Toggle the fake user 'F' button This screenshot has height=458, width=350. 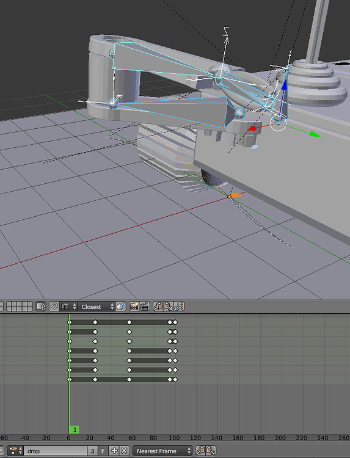tap(103, 451)
